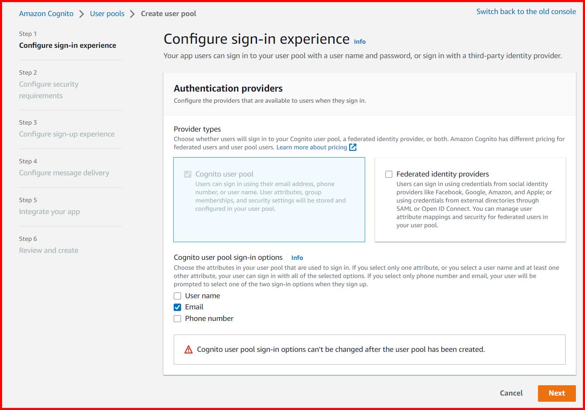Click the Cancel button
This screenshot has width=585, height=410.
coord(511,393)
